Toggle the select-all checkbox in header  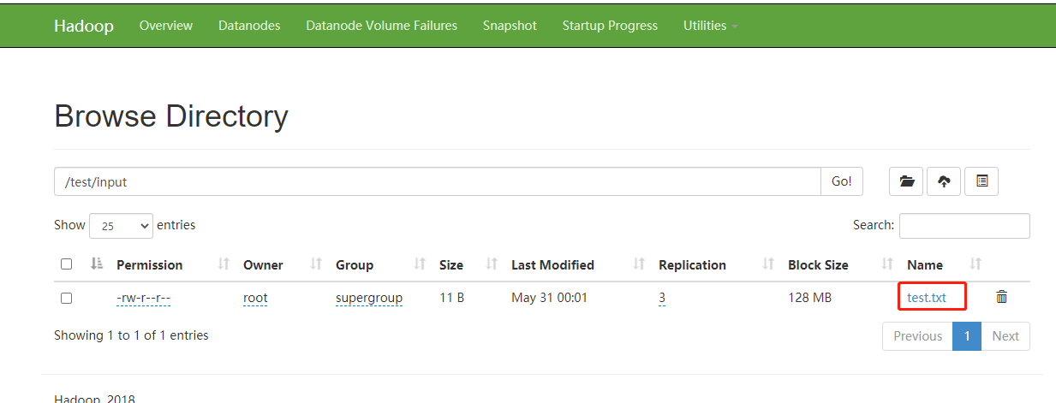click(x=67, y=264)
